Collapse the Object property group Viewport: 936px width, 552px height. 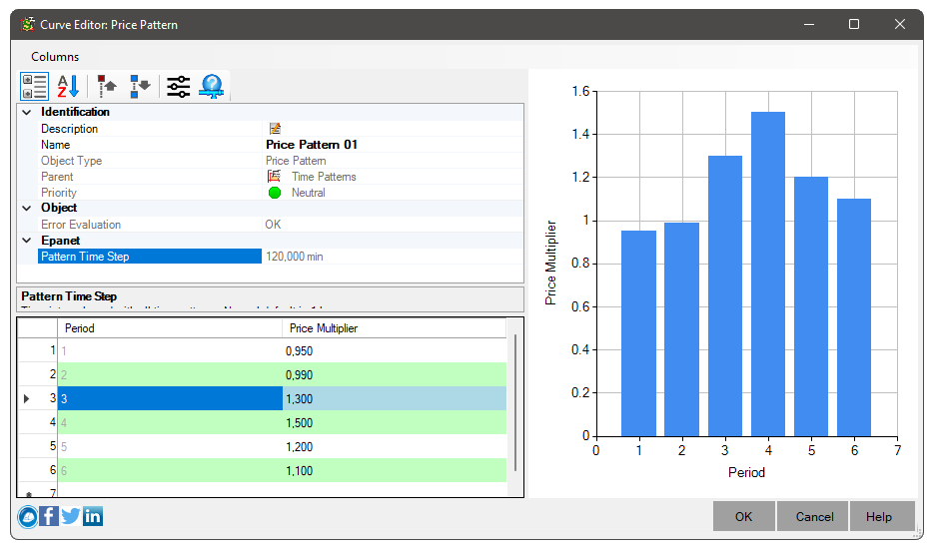(x=27, y=208)
